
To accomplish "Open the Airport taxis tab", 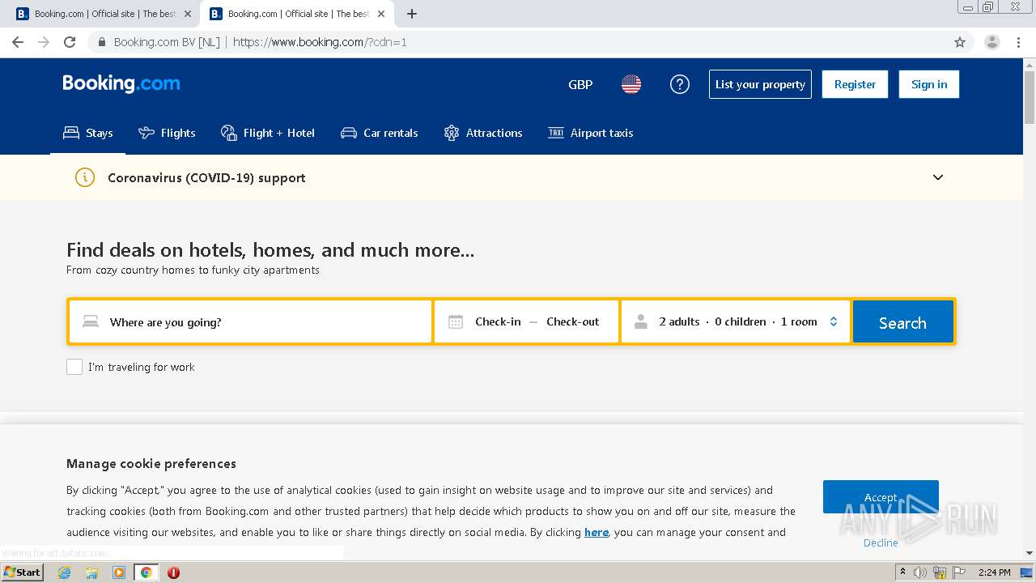I will [x=591, y=133].
